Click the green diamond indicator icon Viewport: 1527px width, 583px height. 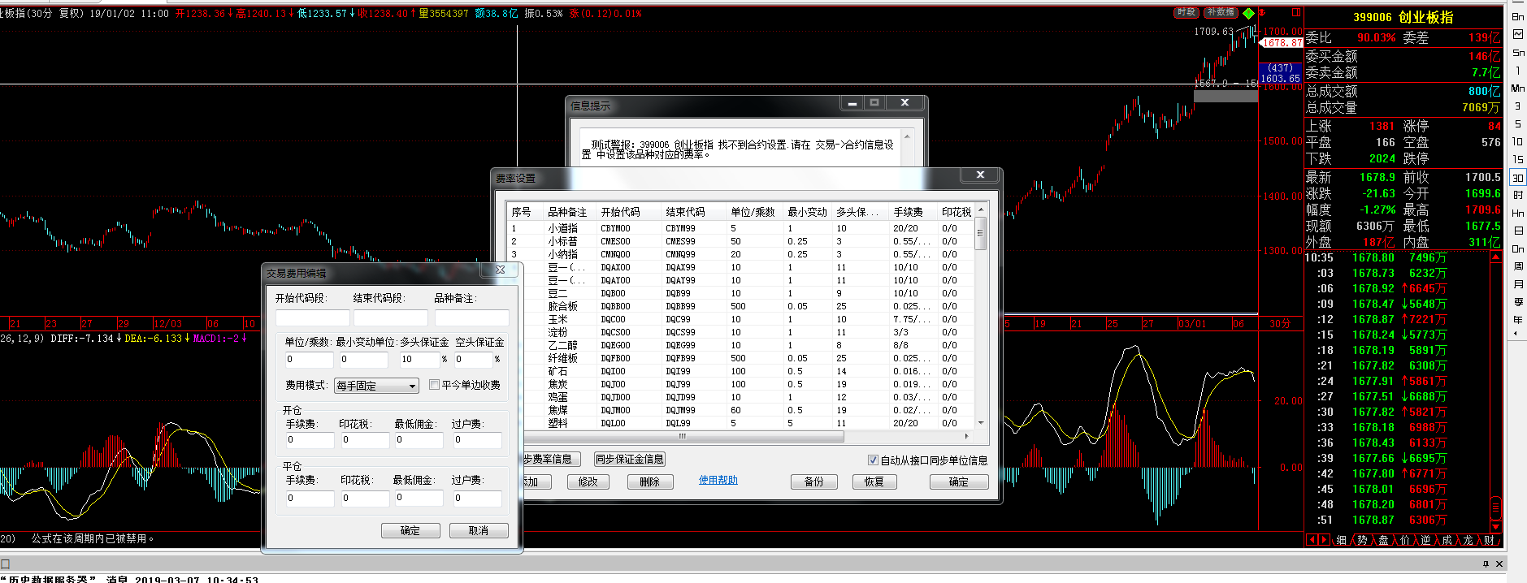tap(1248, 13)
